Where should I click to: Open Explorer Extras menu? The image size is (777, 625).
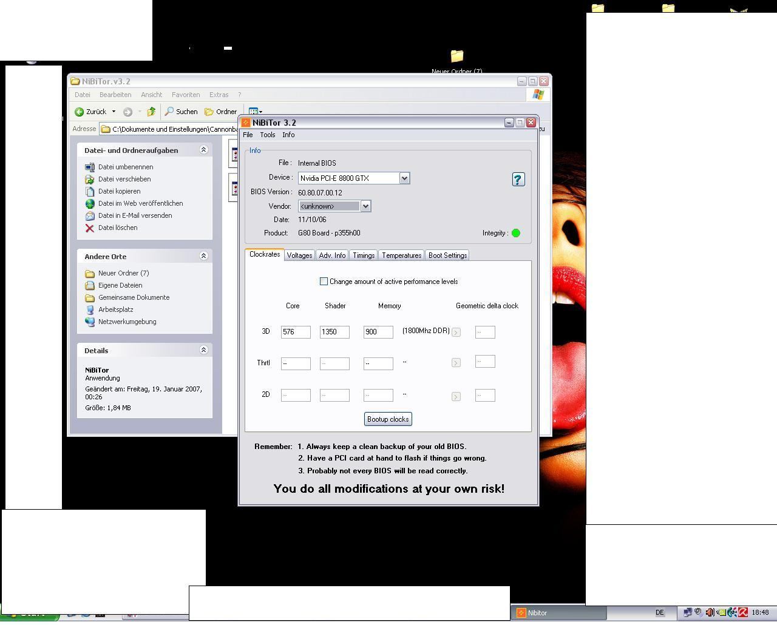point(219,95)
